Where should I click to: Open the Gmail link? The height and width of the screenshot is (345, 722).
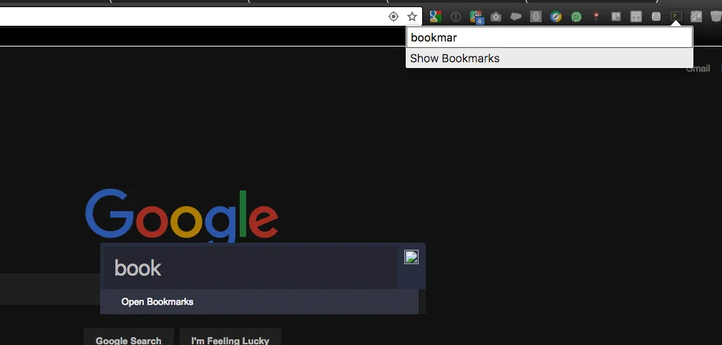pyautogui.click(x=698, y=69)
